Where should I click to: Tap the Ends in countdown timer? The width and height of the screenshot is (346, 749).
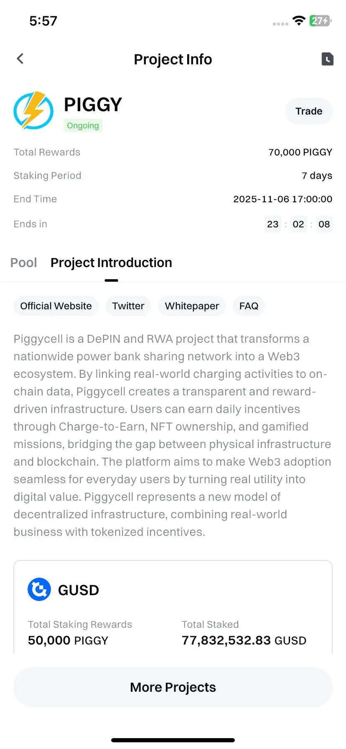[x=298, y=224]
